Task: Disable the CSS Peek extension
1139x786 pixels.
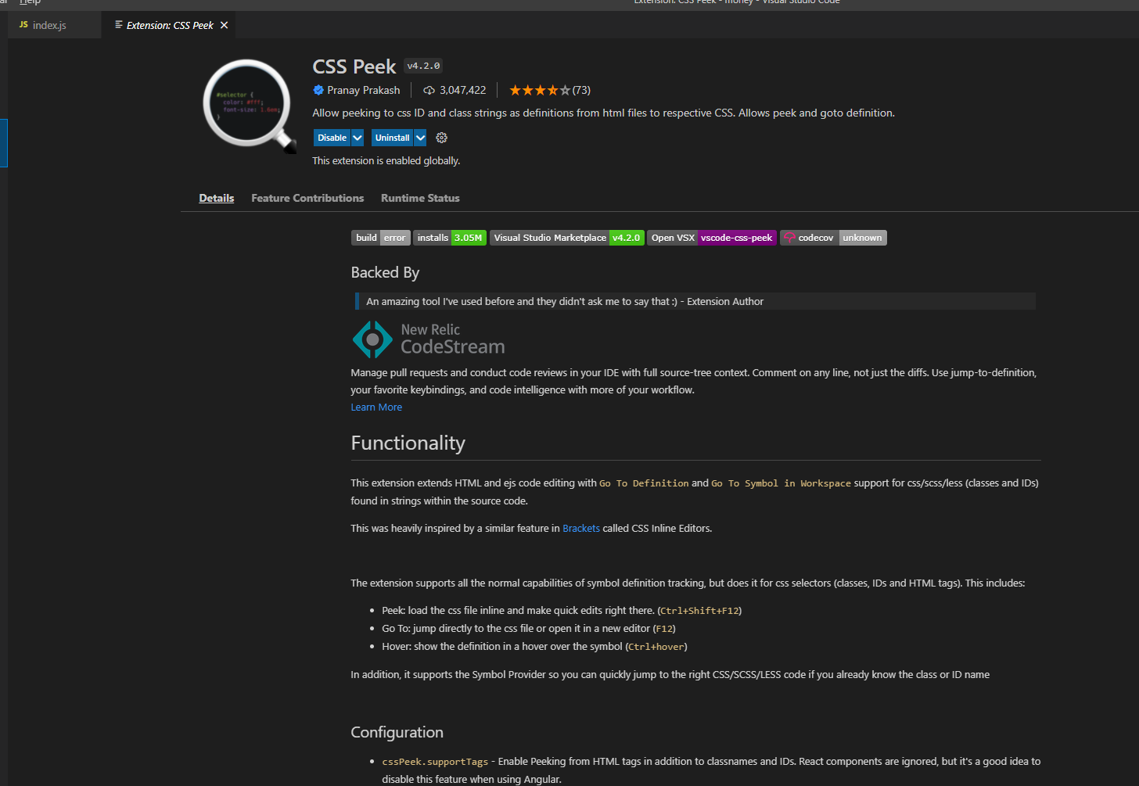Action: (332, 138)
